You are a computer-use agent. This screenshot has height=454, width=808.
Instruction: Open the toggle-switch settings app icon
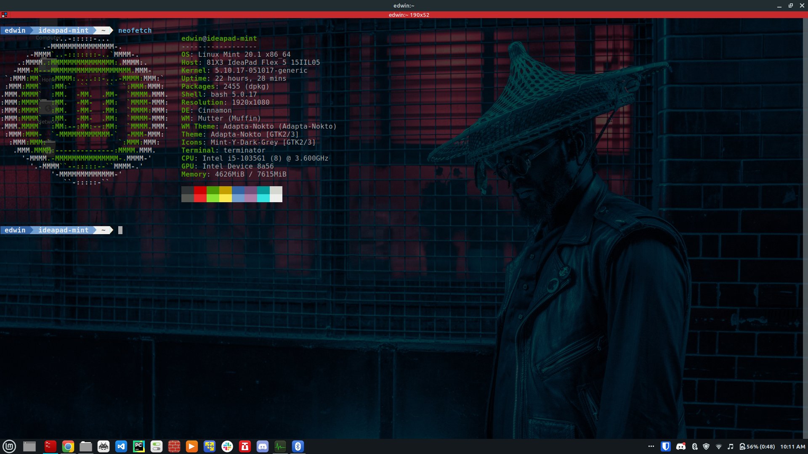tap(157, 446)
